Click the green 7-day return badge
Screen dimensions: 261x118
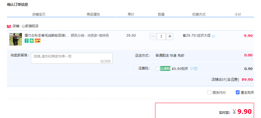(x=26, y=41)
